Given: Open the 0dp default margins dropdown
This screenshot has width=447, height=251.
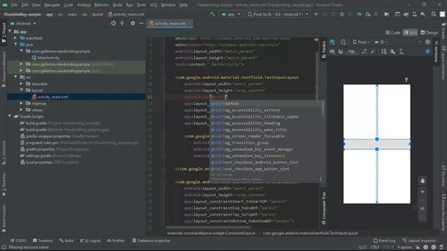Looking at the screenshot, I should [352, 52].
